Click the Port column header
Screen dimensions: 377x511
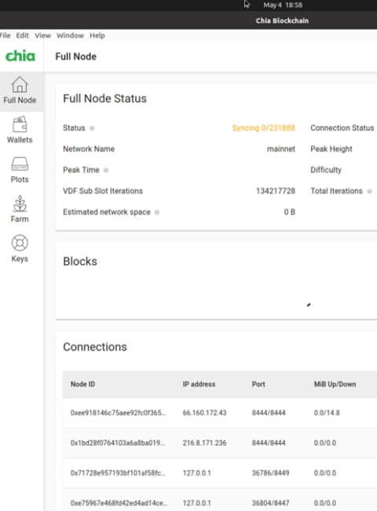258,384
